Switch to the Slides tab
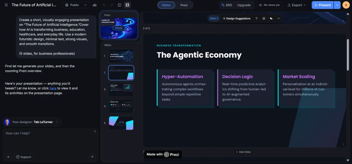Image resolution: width=352 pixels, height=164 pixels. click(x=166, y=5)
